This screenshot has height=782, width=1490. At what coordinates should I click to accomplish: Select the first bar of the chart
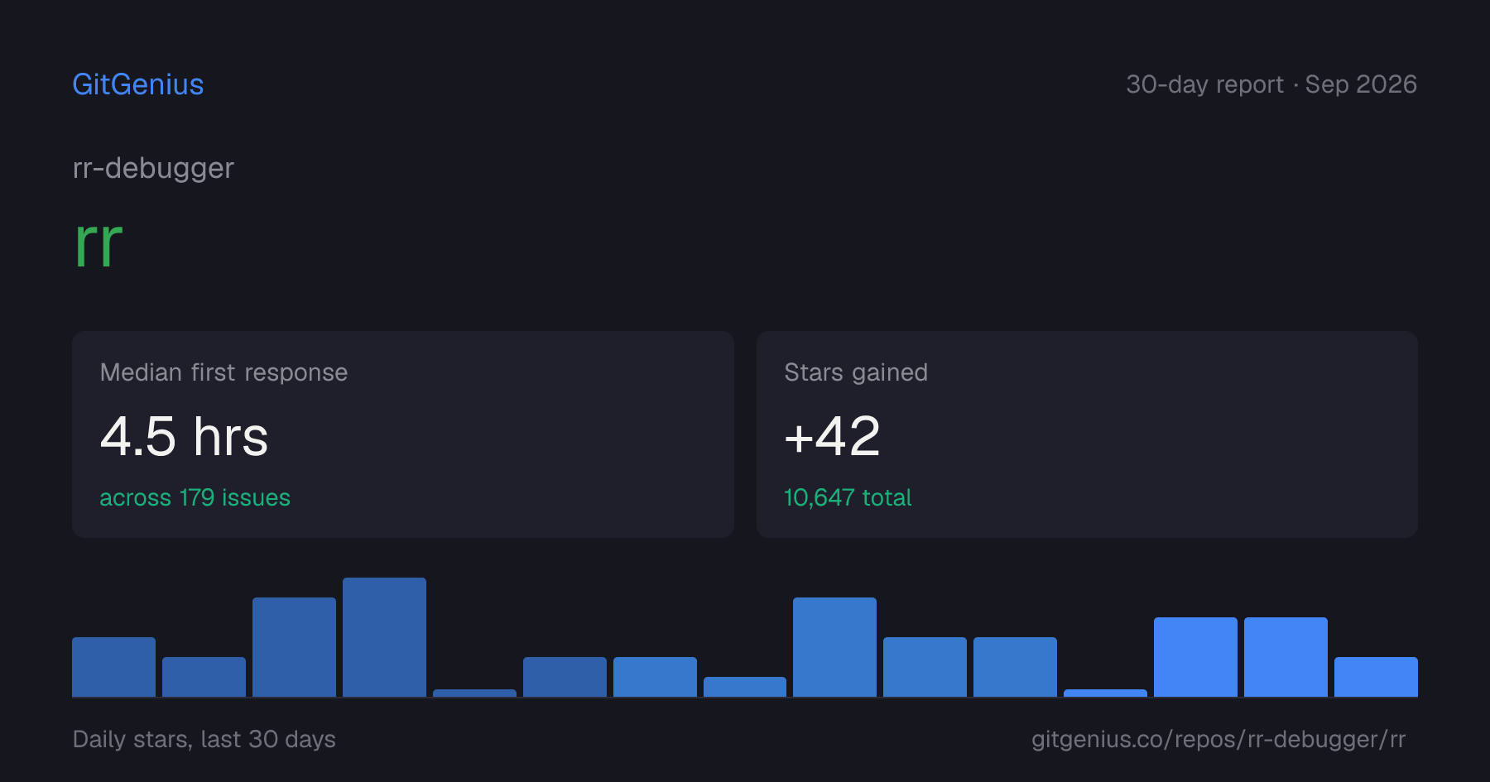point(113,667)
